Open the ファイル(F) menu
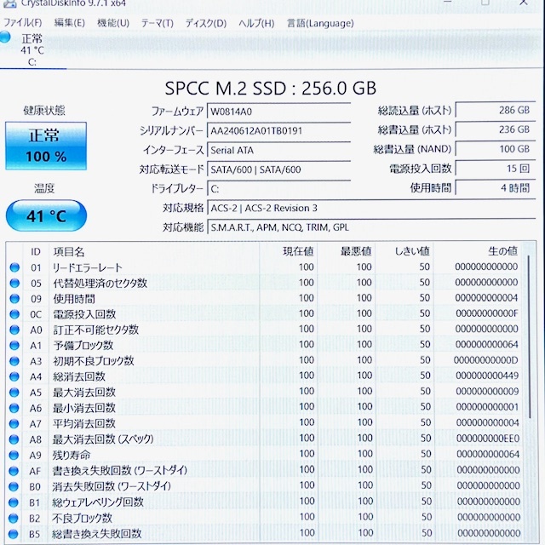This screenshot has height=545, width=545. click(x=24, y=23)
